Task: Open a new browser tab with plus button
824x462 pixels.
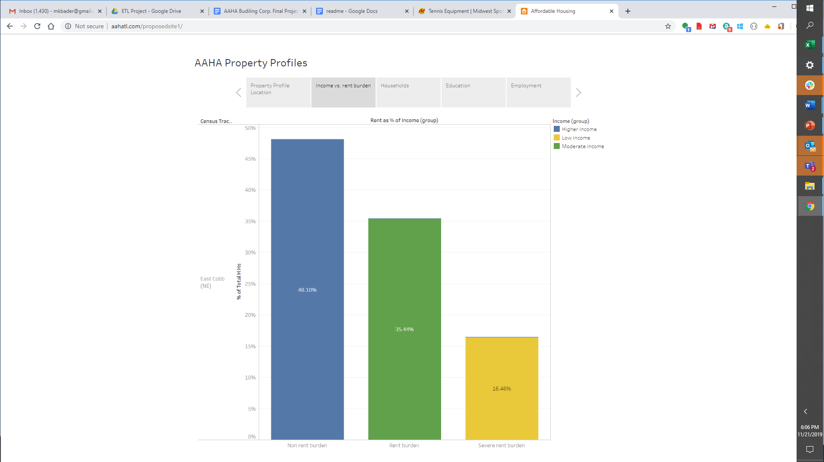Action: (x=628, y=11)
